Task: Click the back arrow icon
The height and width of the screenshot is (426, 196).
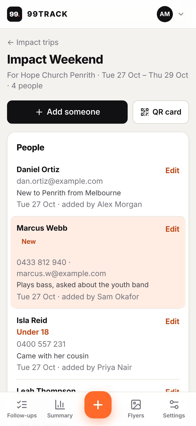Action: tap(10, 42)
